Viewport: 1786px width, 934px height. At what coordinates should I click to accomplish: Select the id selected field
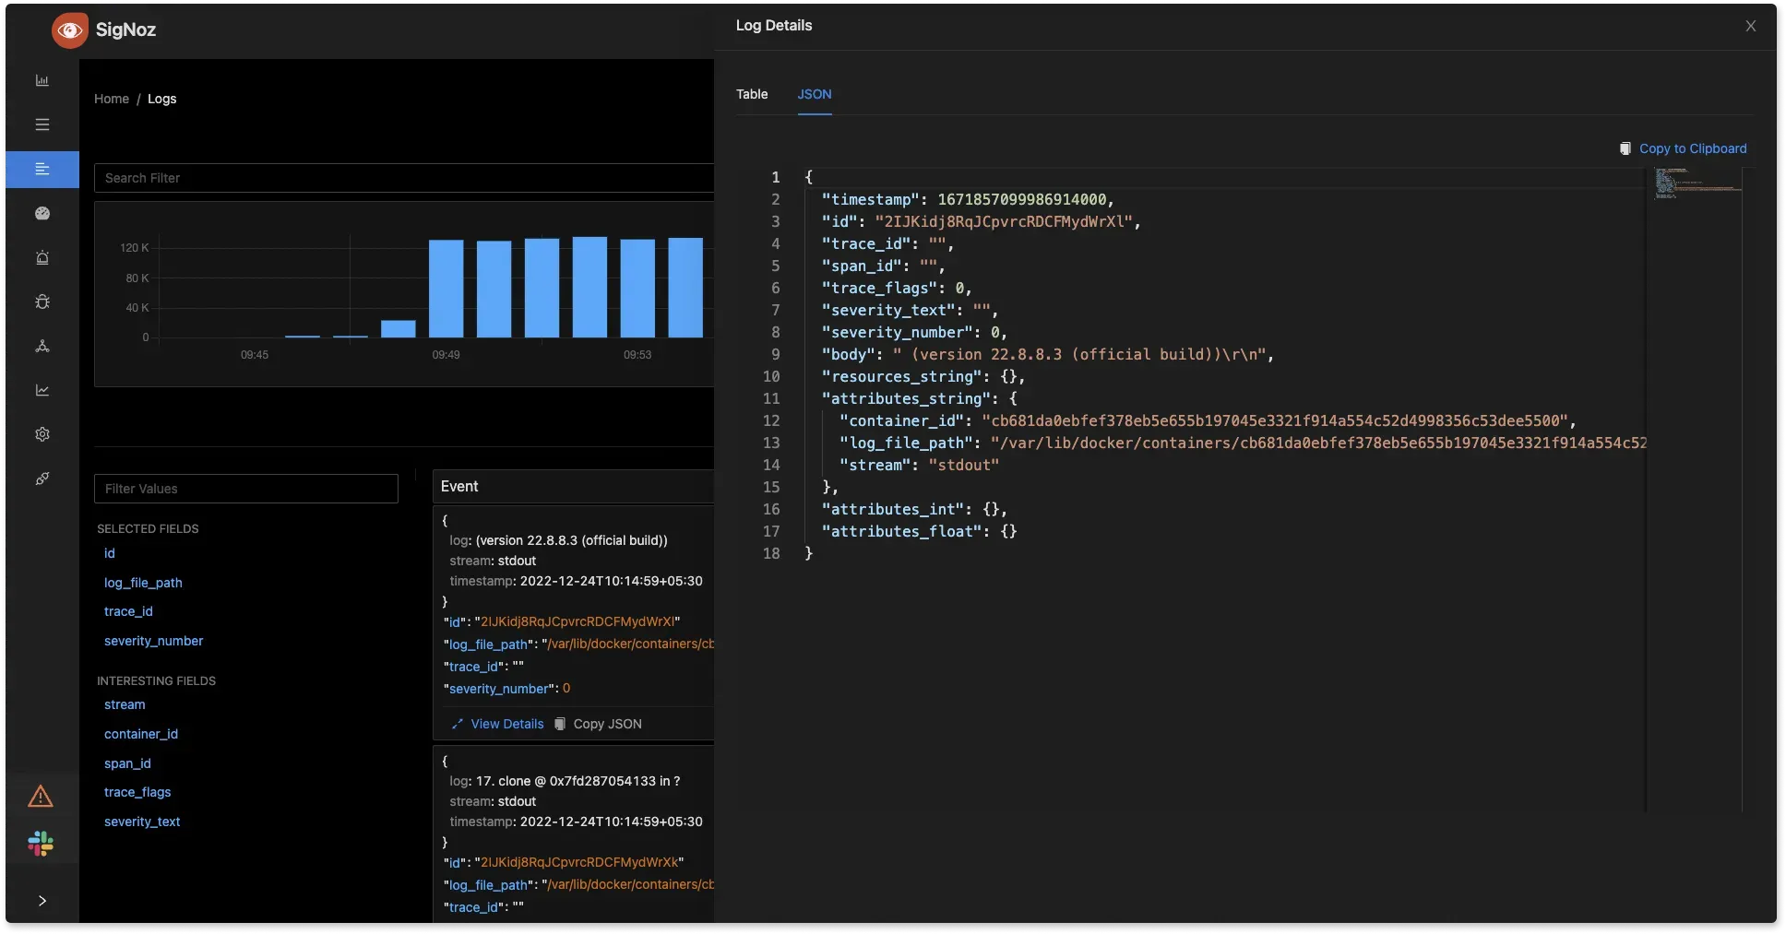110,553
